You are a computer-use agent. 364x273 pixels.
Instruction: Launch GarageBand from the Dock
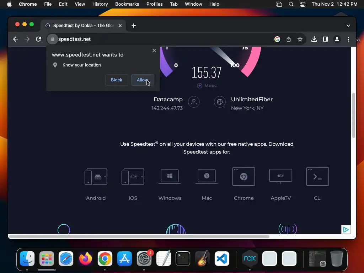pos(202,258)
